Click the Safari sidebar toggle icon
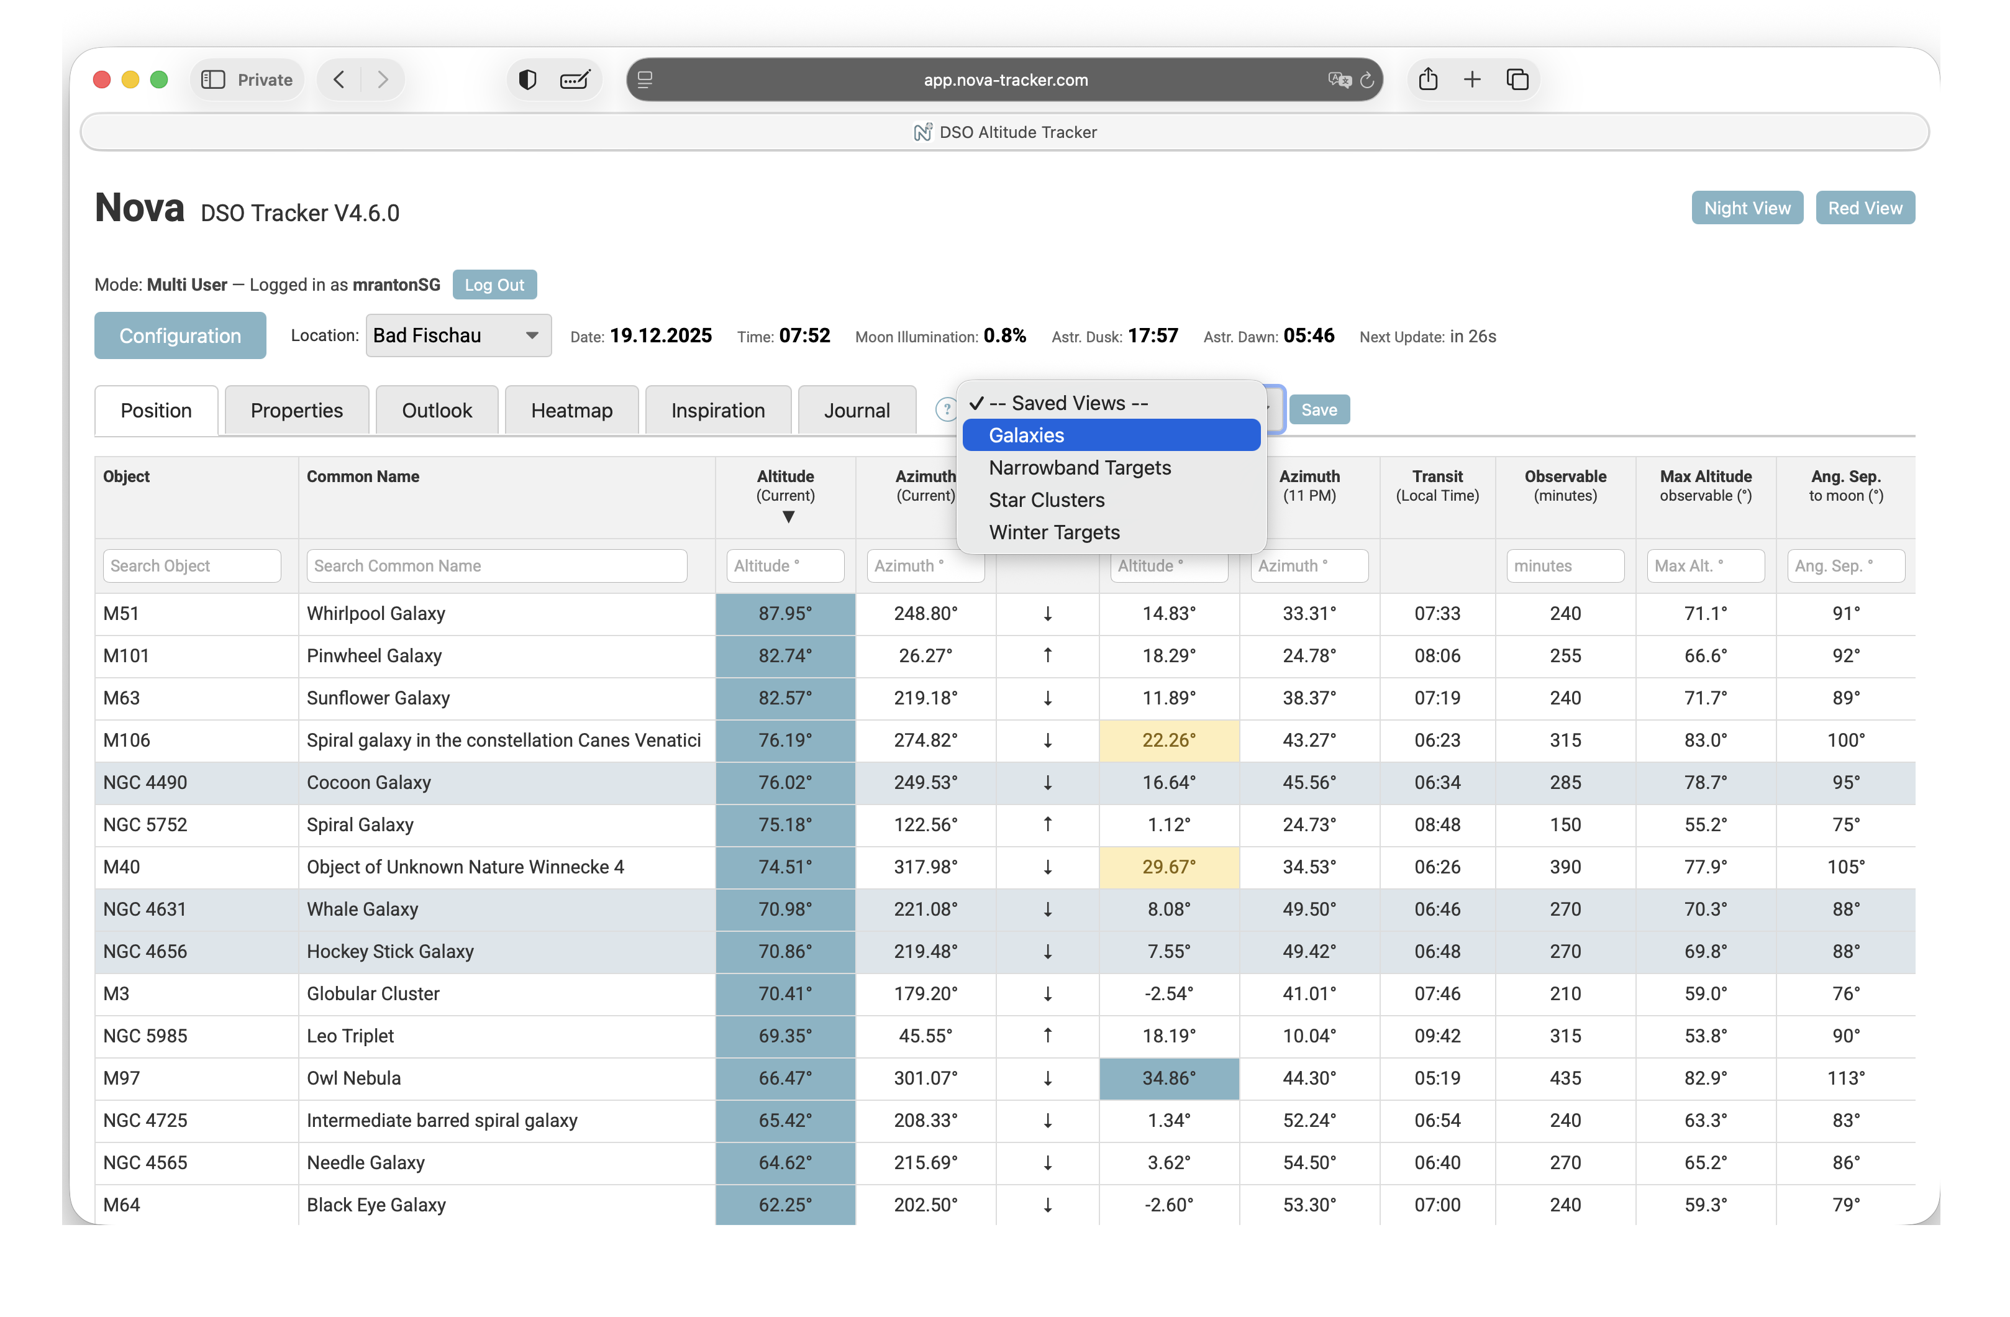Viewport: 2010px width, 1317px height. point(213,80)
